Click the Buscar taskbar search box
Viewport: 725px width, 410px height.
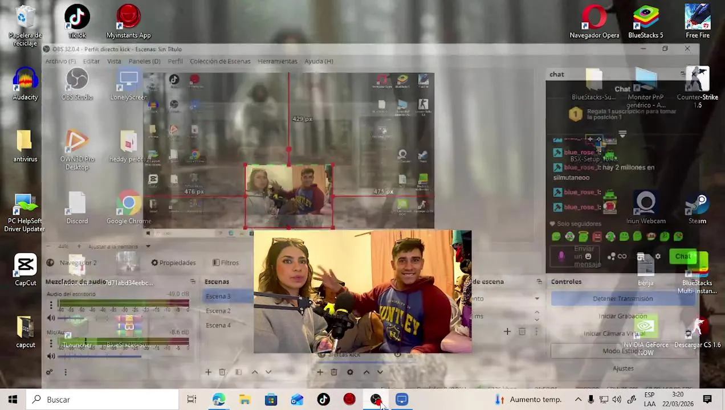[103, 400]
